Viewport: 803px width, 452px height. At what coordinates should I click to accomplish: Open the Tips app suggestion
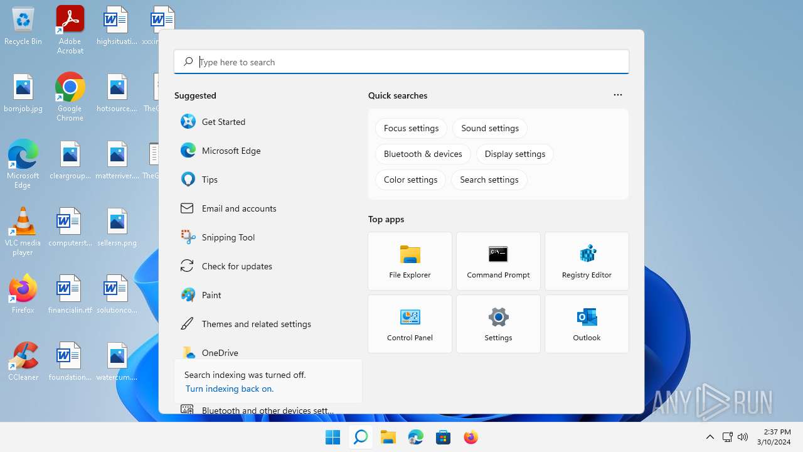(268, 180)
